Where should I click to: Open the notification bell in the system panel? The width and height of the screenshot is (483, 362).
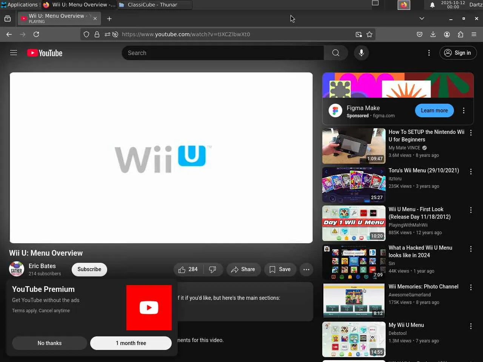point(432,5)
